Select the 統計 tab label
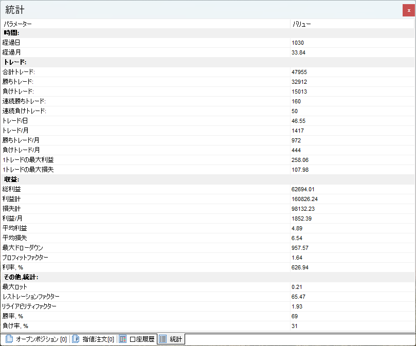The height and width of the screenshot is (346, 416). click(176, 339)
